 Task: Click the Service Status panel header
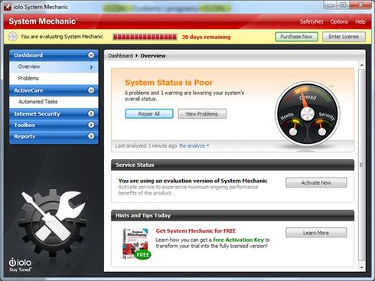(233, 165)
